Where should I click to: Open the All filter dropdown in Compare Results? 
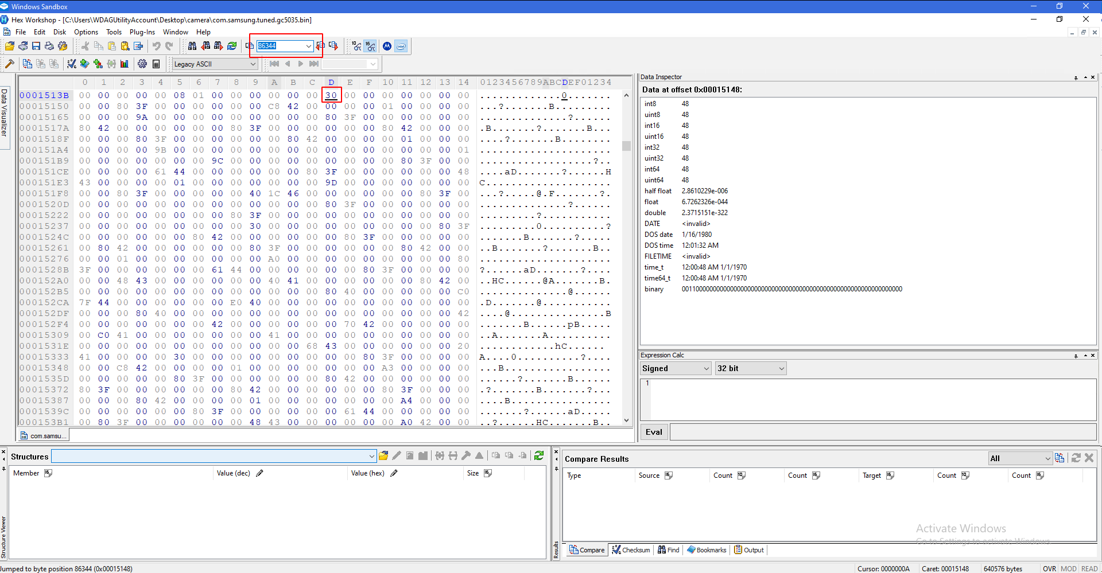[x=1020, y=458]
